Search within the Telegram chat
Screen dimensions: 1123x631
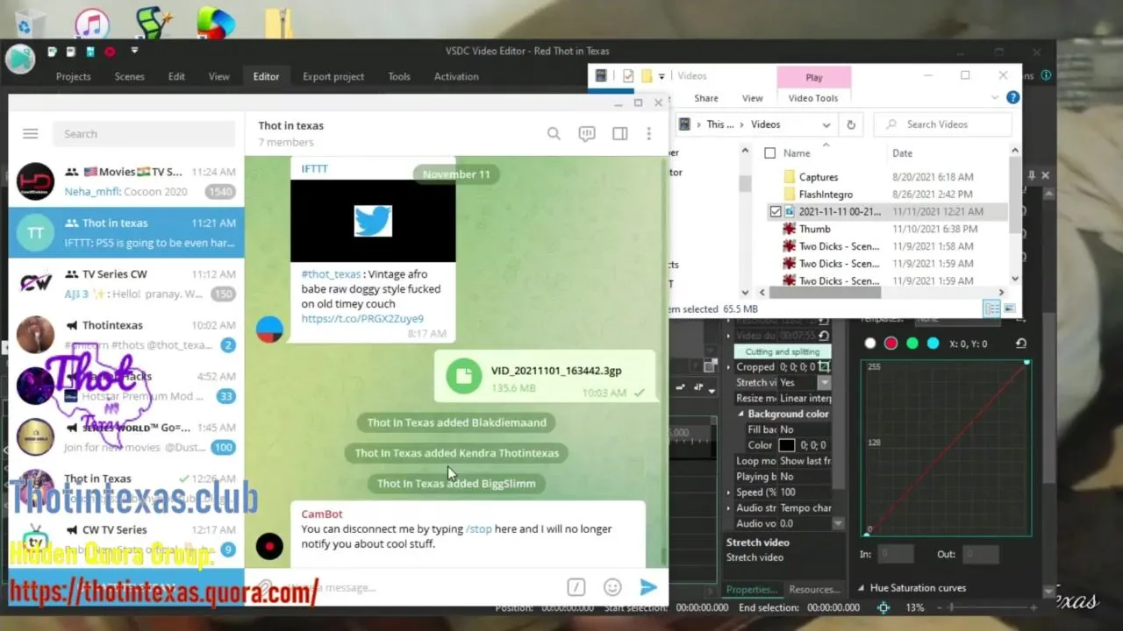tap(554, 134)
